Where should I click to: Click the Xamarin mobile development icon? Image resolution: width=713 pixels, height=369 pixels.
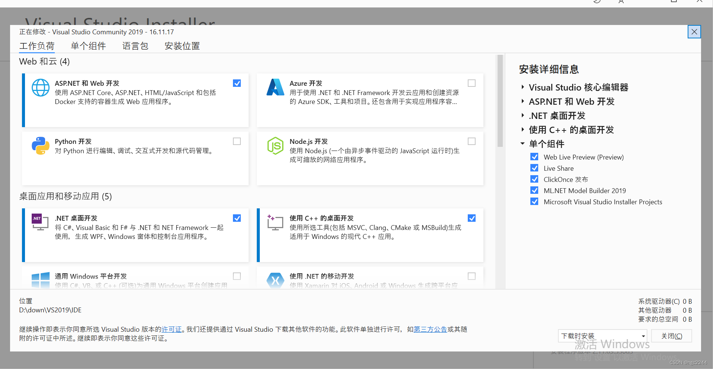[x=275, y=280]
